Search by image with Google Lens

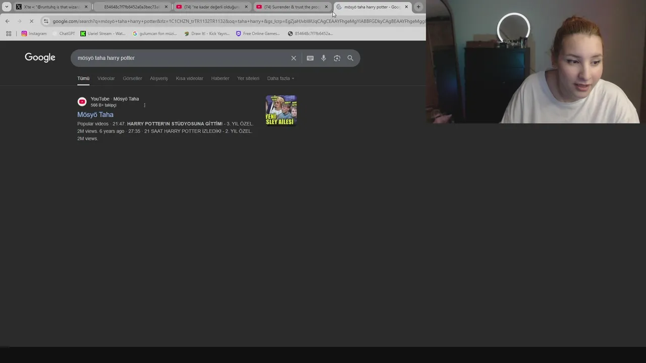337,58
